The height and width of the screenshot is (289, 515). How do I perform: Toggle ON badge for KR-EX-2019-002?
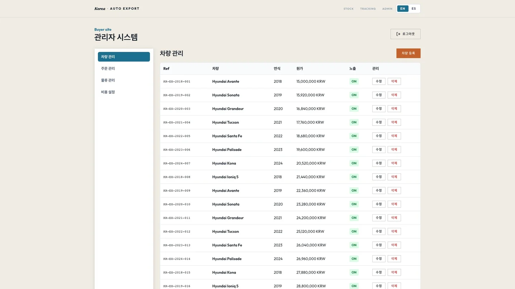(x=354, y=95)
